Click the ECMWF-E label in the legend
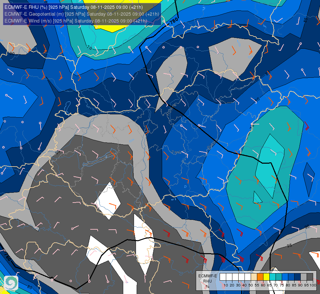Screen dimensions: 320x294 coord(208,276)
